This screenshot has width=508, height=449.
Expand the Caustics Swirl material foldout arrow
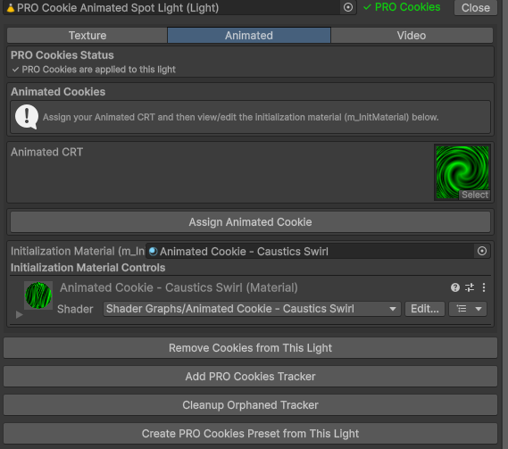click(x=19, y=314)
